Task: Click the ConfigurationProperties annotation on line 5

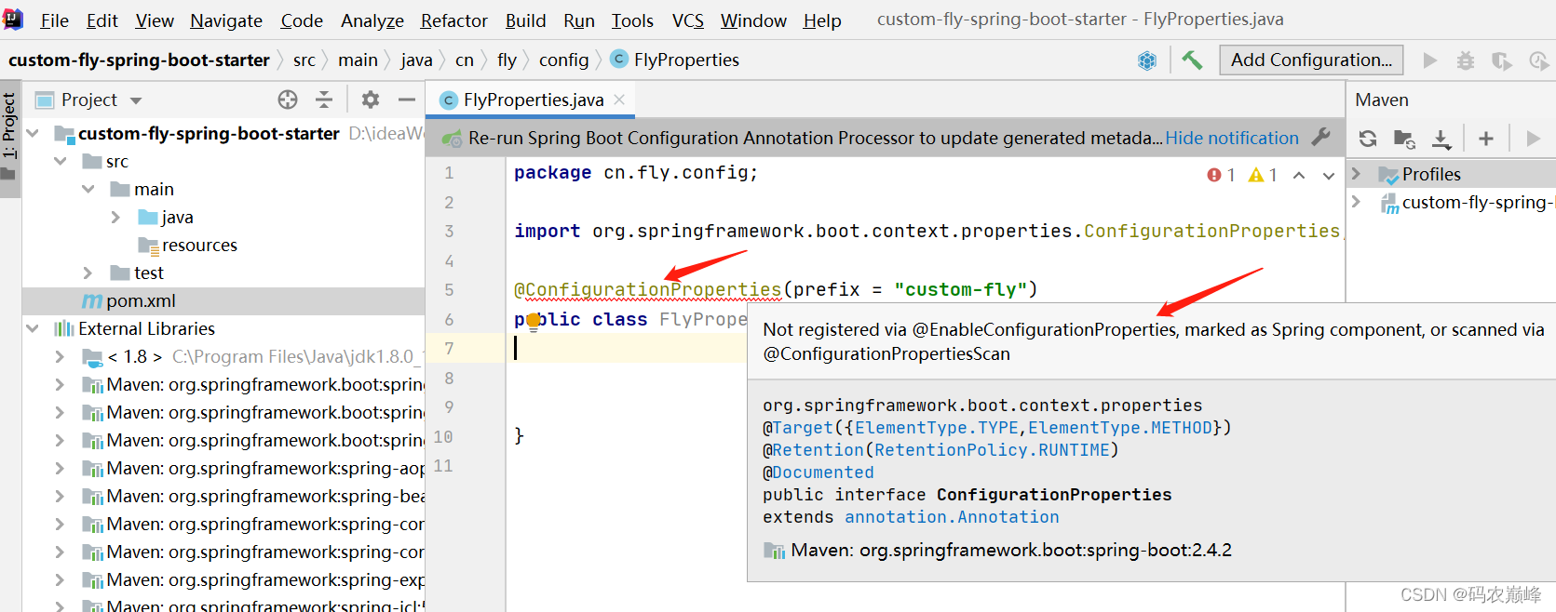Action: (647, 289)
